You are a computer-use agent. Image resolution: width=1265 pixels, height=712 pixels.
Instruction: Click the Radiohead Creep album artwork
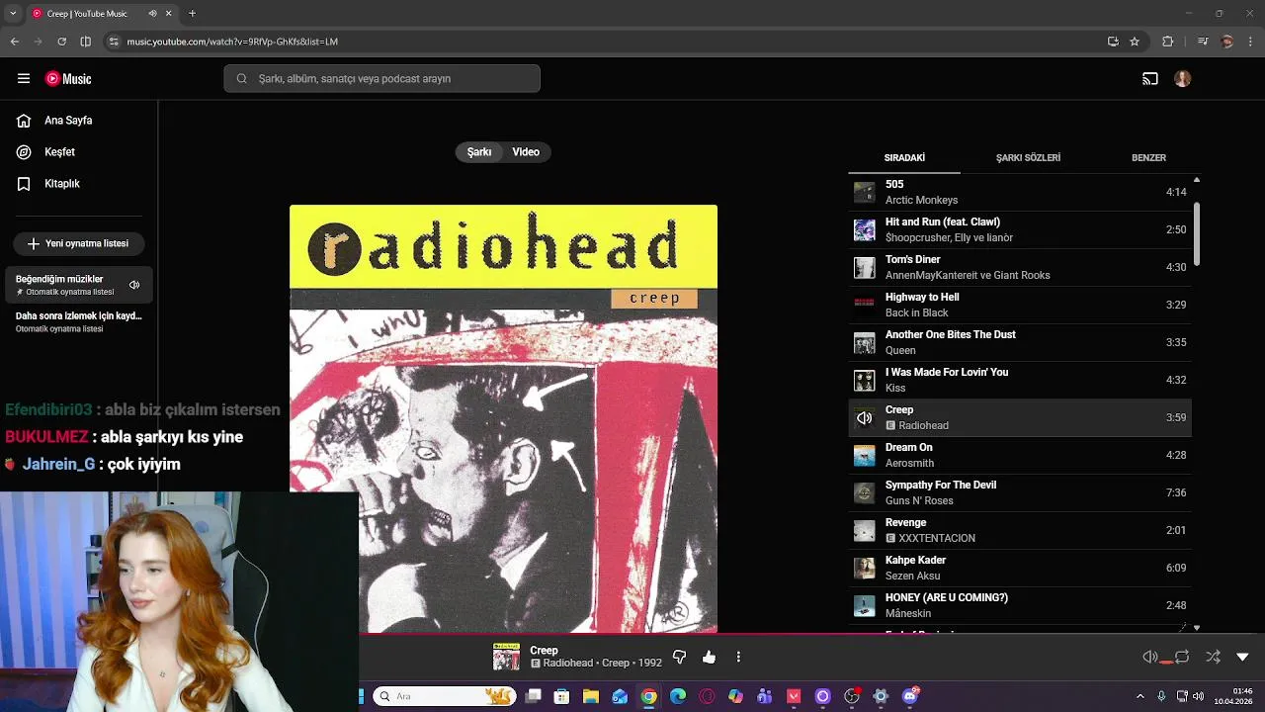[x=503, y=419]
